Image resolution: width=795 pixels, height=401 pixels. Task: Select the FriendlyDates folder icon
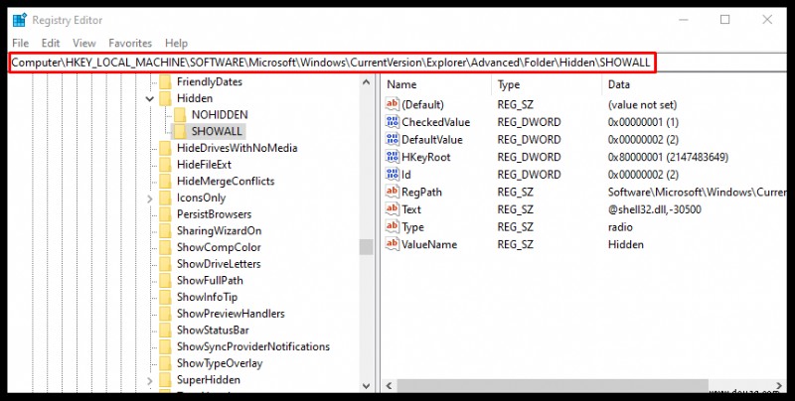click(x=165, y=82)
